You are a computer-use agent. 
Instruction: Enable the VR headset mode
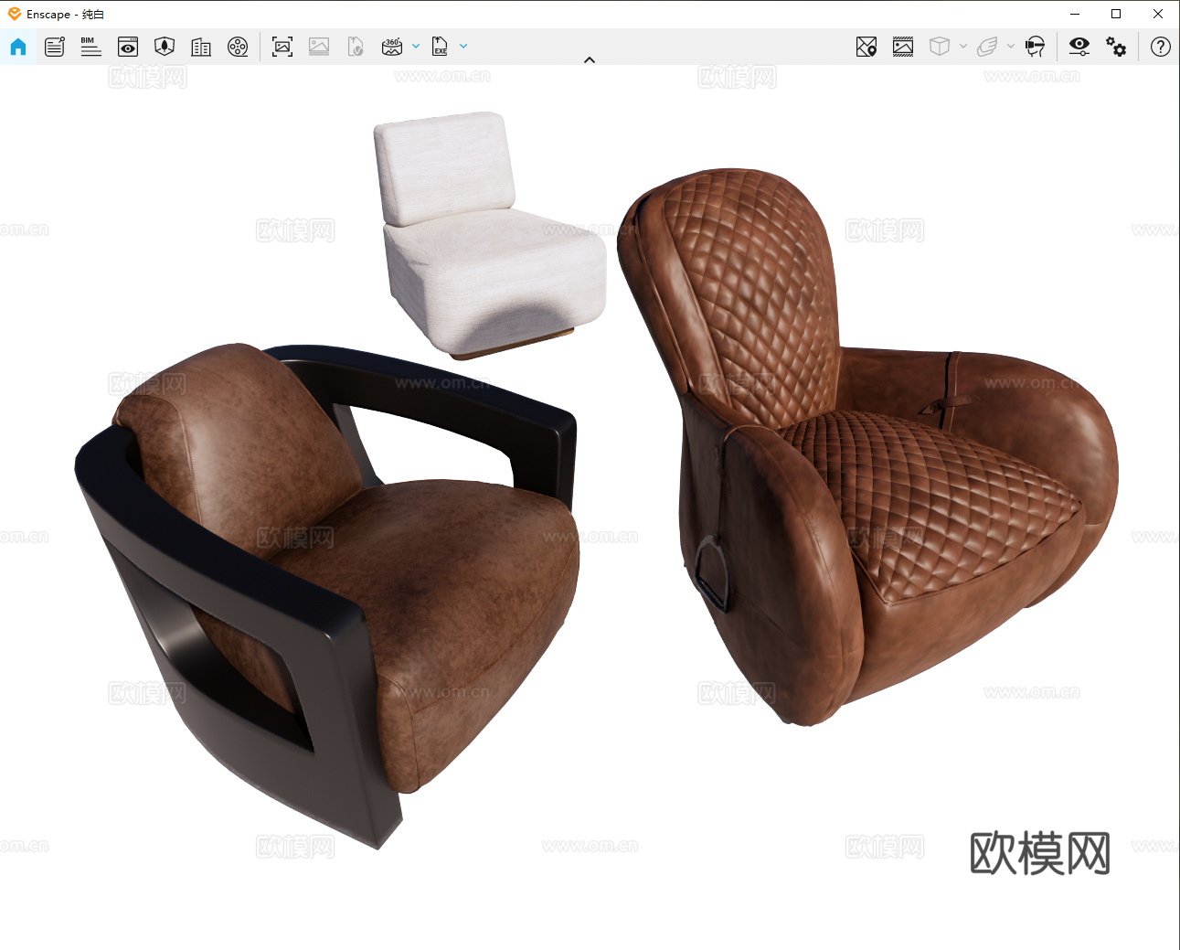1035,47
